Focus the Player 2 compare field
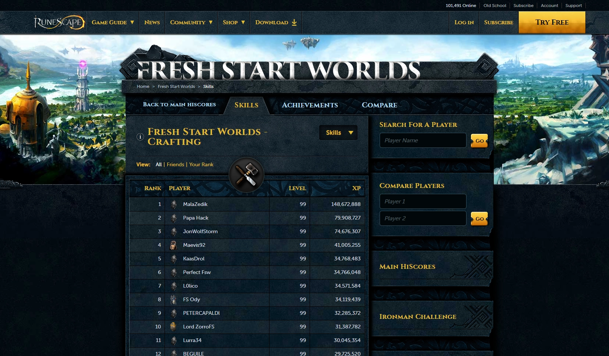 click(423, 218)
